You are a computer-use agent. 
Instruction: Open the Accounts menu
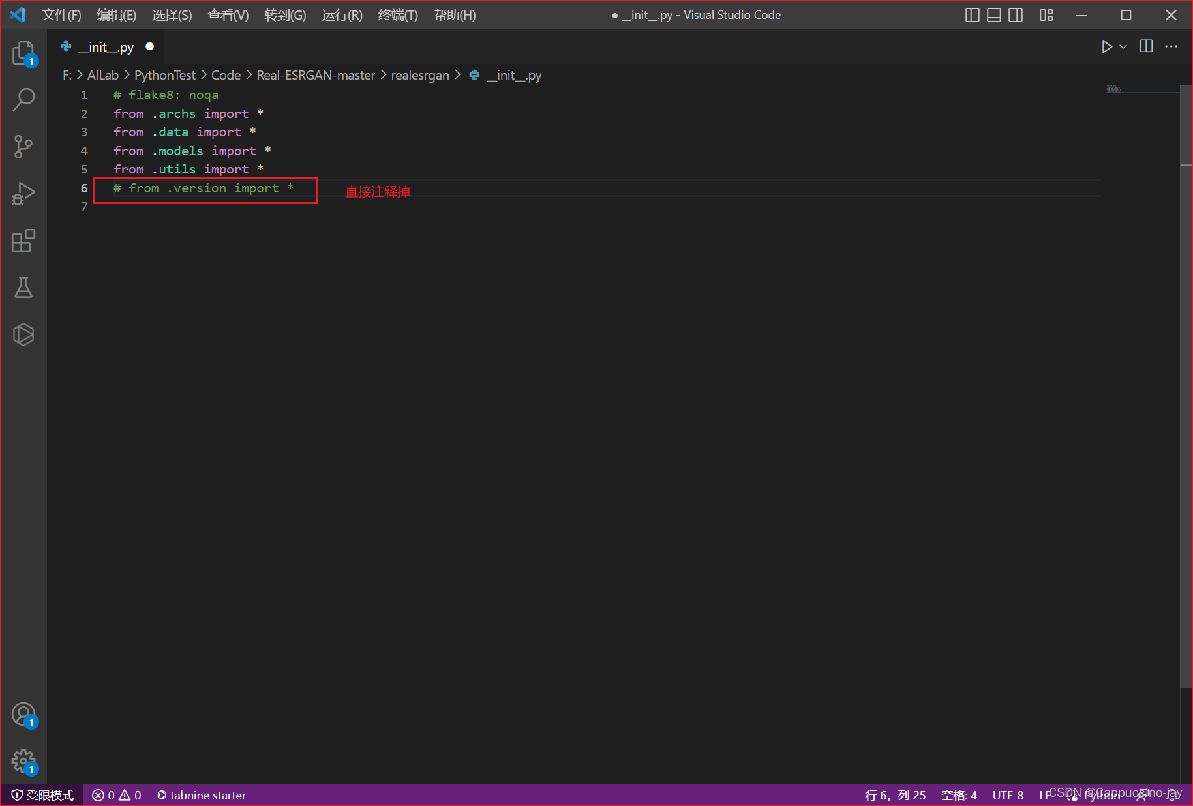23,715
